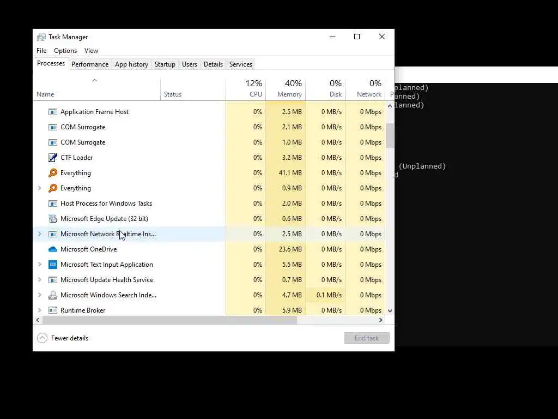Viewport: 558px width, 419px height.
Task: Open the Options menu
Action: pyautogui.click(x=65, y=51)
